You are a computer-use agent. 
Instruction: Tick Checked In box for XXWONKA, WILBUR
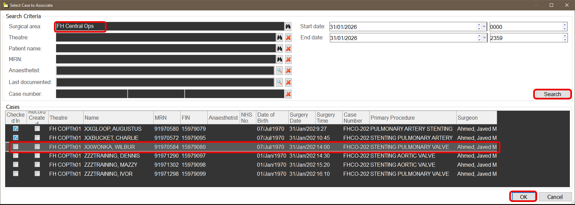pos(16,147)
